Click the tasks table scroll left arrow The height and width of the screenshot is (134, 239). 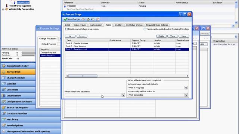[67, 76]
